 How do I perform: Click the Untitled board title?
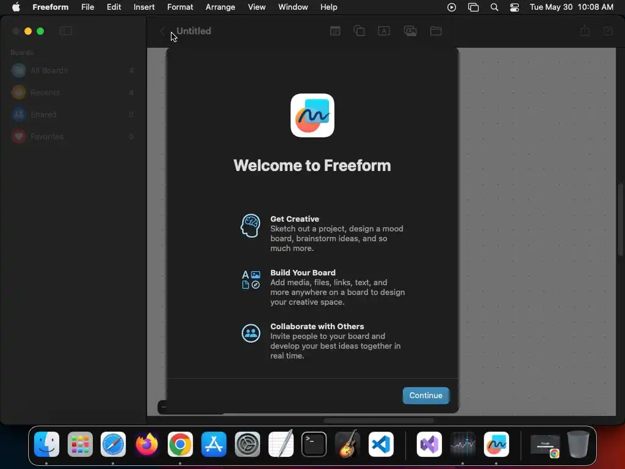[193, 31]
